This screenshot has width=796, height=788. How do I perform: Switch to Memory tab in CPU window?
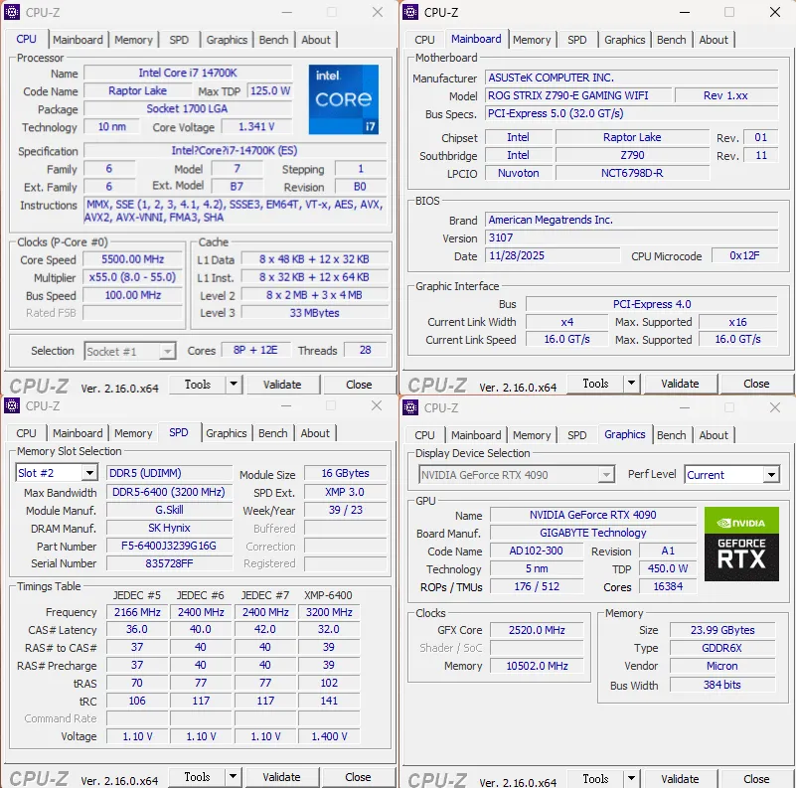click(x=133, y=40)
